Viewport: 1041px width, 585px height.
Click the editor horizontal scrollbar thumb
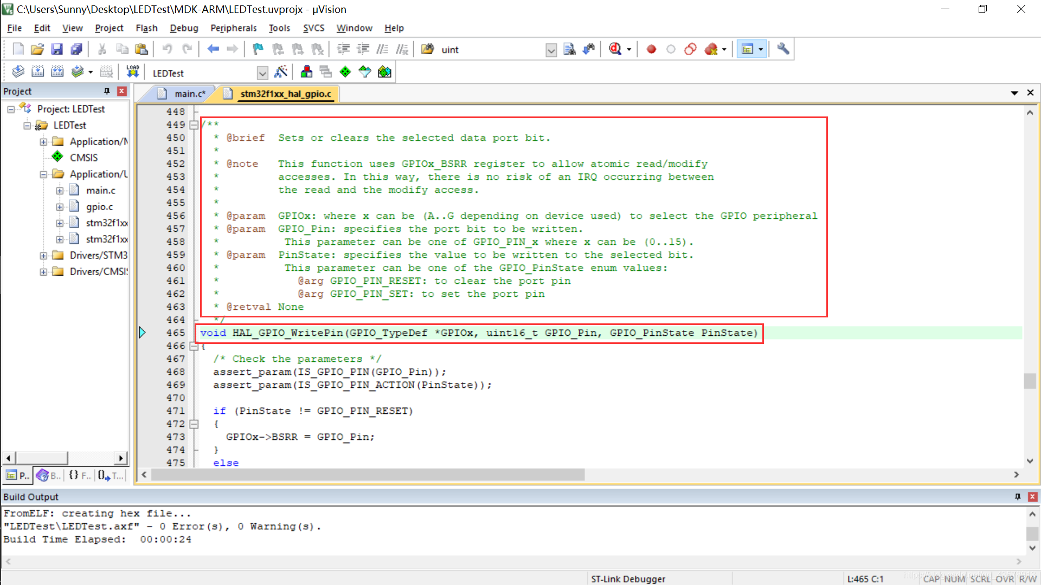tap(368, 474)
